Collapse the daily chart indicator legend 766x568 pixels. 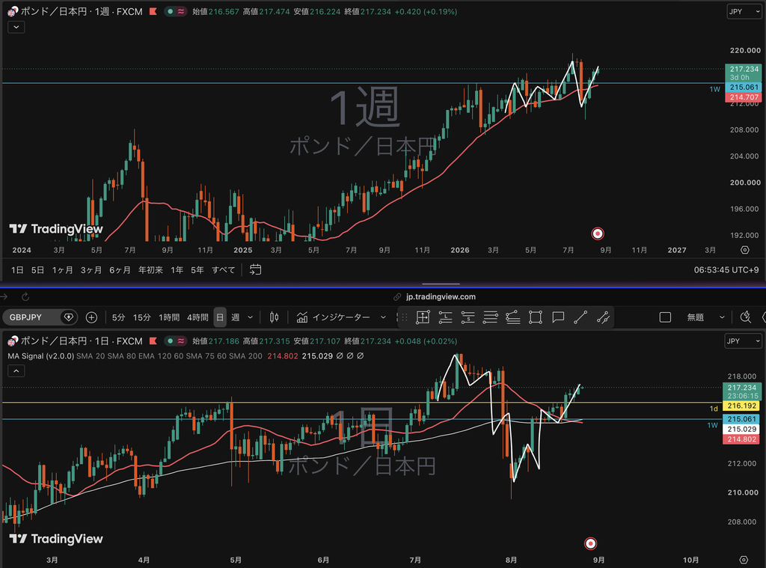(16, 371)
